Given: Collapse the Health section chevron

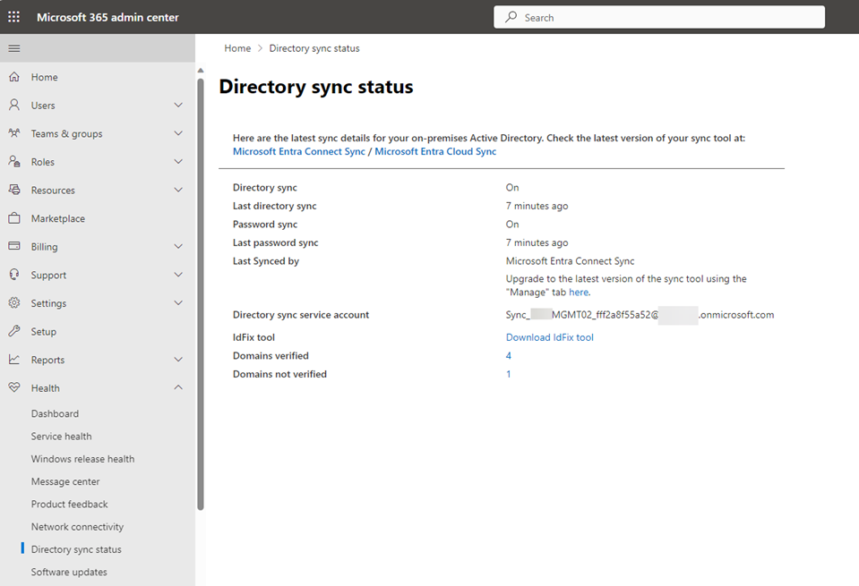Looking at the screenshot, I should point(178,388).
